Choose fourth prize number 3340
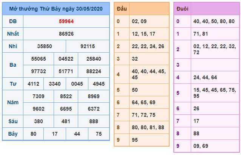Image resolution: width=241 pixels, height=155 pixels. pyautogui.click(x=55, y=83)
